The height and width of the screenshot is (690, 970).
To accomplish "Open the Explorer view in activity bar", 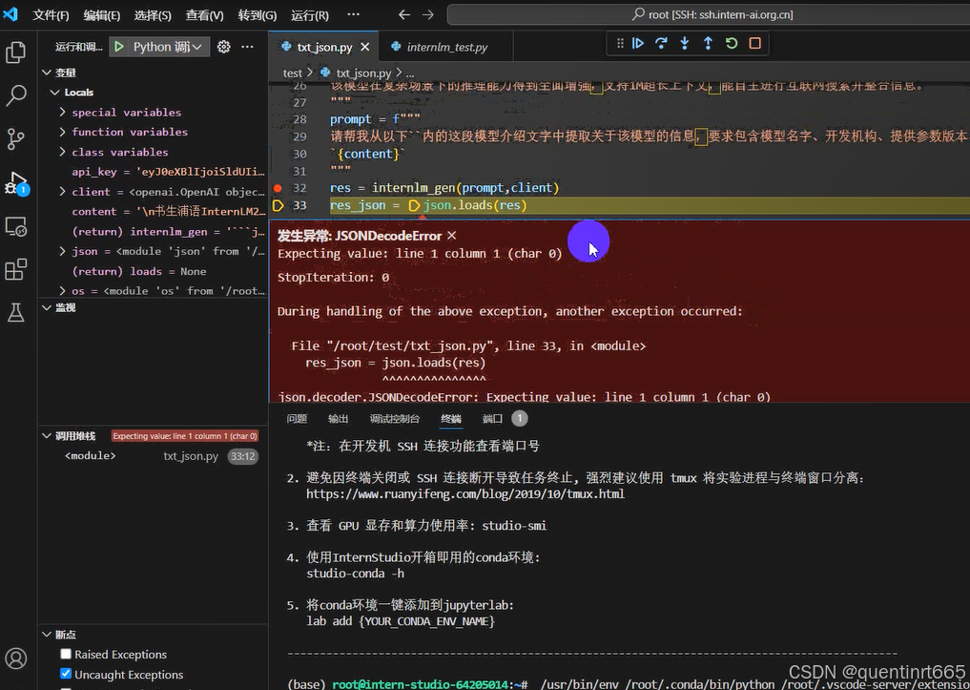I will click(x=16, y=52).
